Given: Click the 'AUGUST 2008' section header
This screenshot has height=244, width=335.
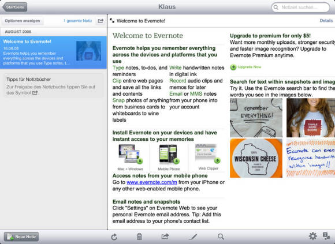Looking at the screenshot, I should (18, 32).
